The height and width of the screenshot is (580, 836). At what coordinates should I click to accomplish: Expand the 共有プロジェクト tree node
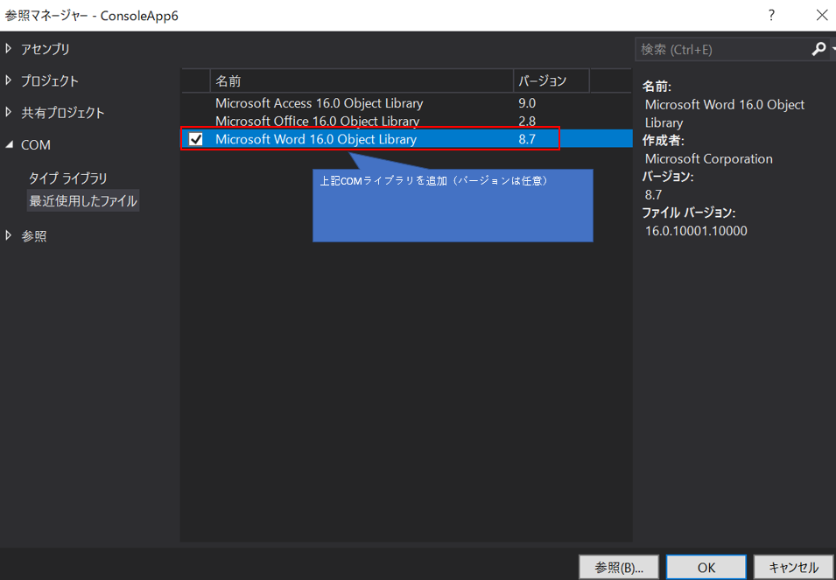pos(8,112)
